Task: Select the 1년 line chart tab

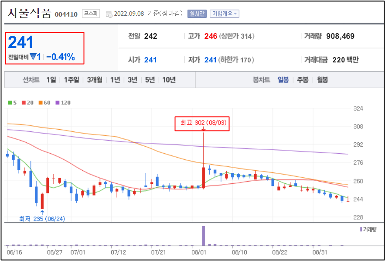Action: coord(115,79)
